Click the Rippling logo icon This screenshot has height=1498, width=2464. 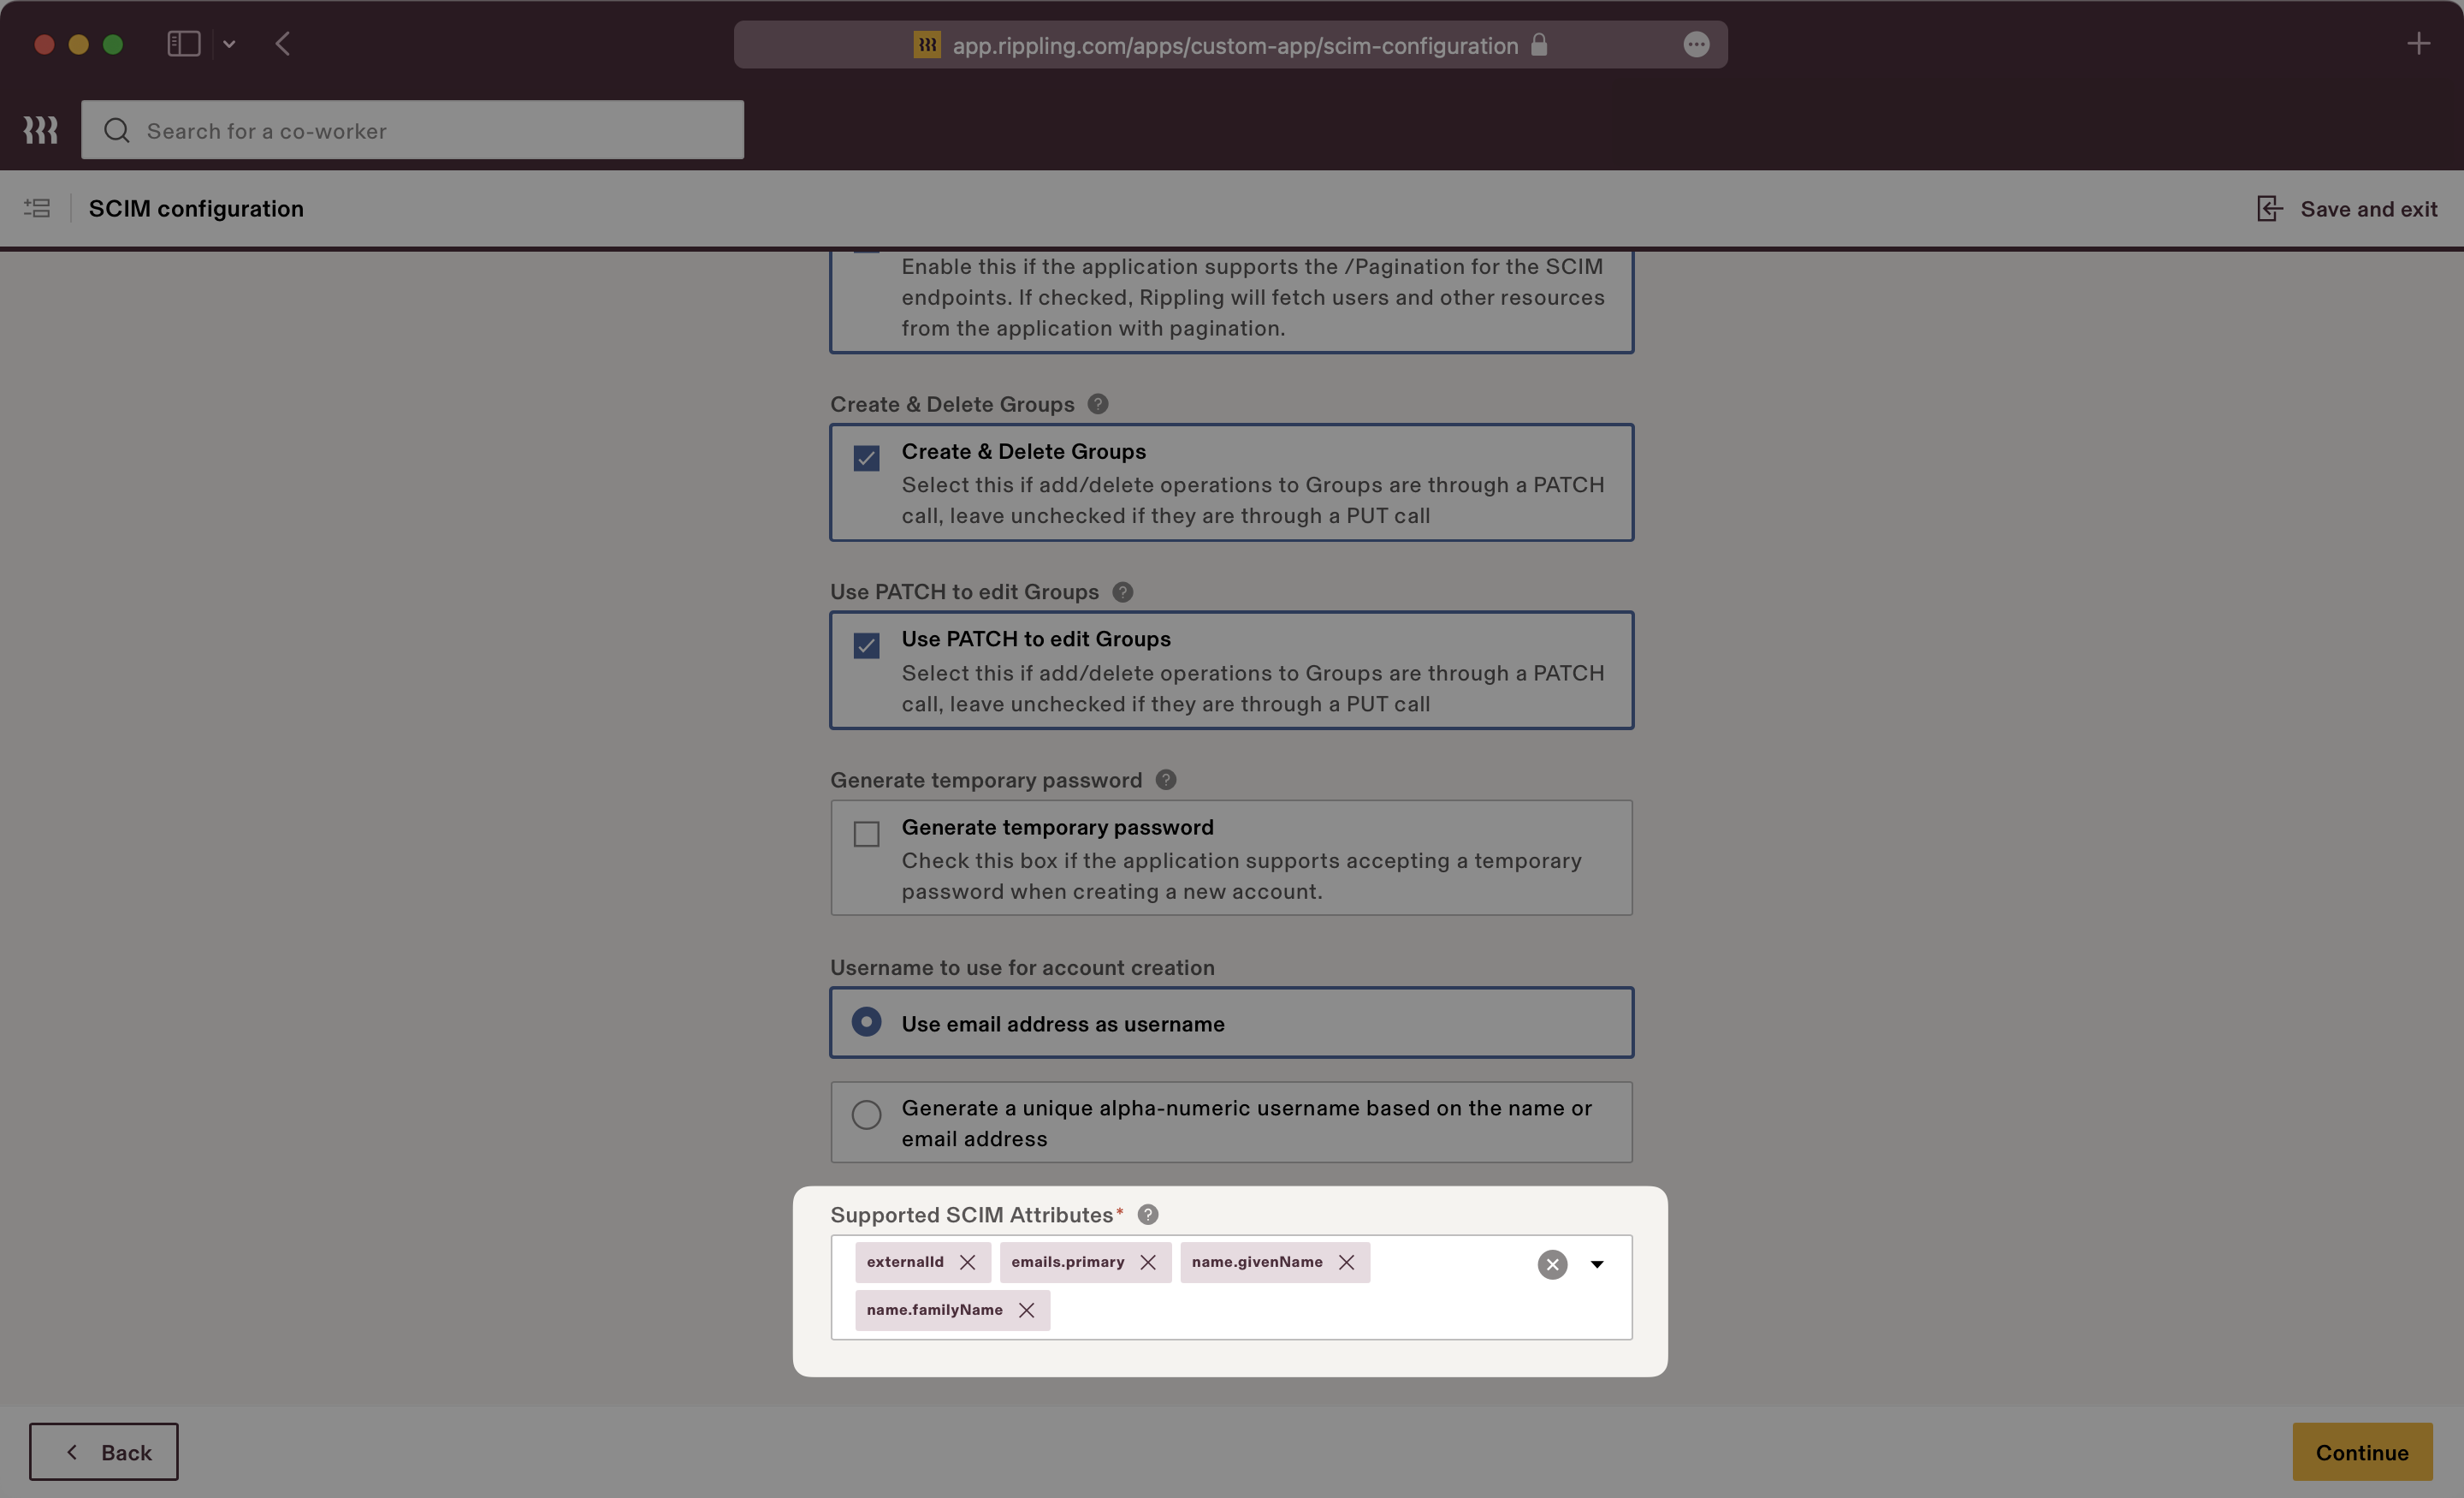40,129
